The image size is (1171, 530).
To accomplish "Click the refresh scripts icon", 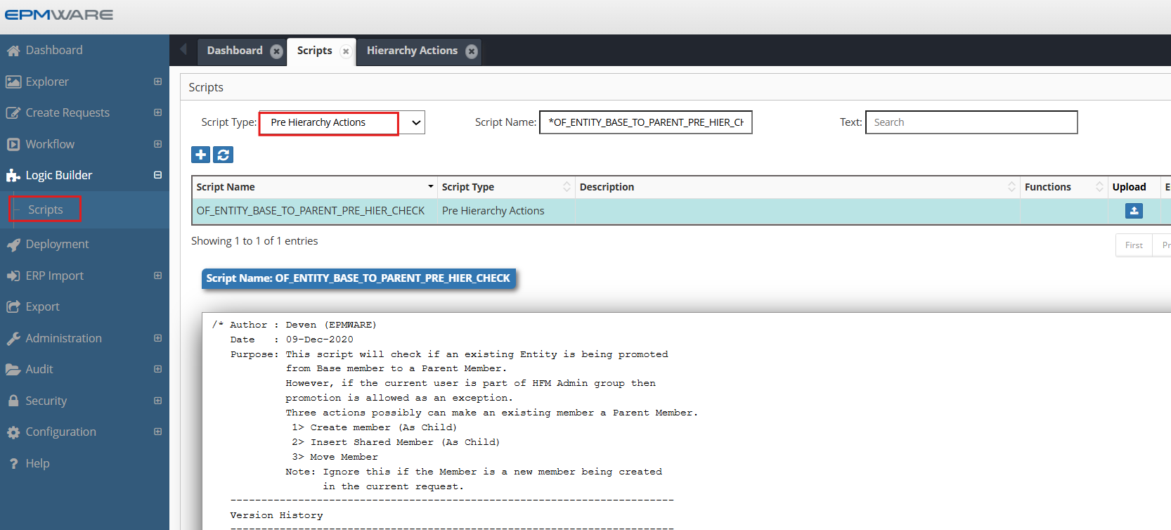I will point(224,155).
